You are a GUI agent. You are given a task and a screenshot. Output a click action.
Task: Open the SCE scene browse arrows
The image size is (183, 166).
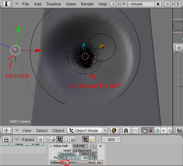pyautogui.click(x=167, y=4)
